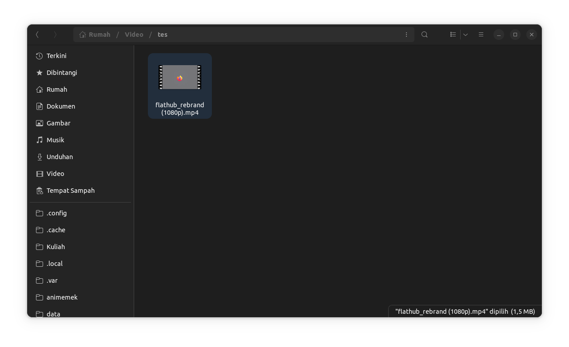
Task: Click the Terkini clock icon
Action: (40, 56)
